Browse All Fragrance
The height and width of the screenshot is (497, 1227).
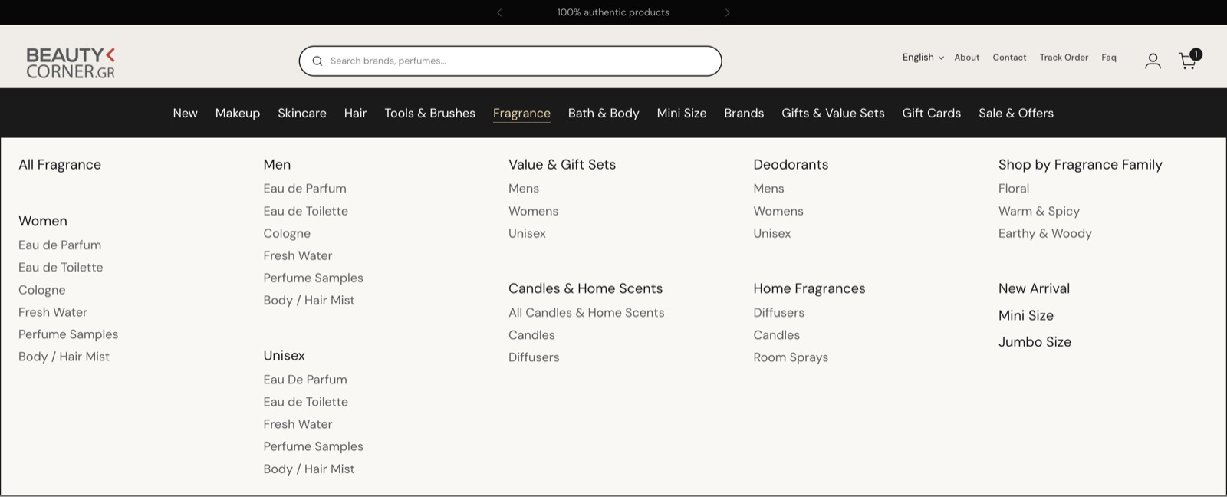60,164
